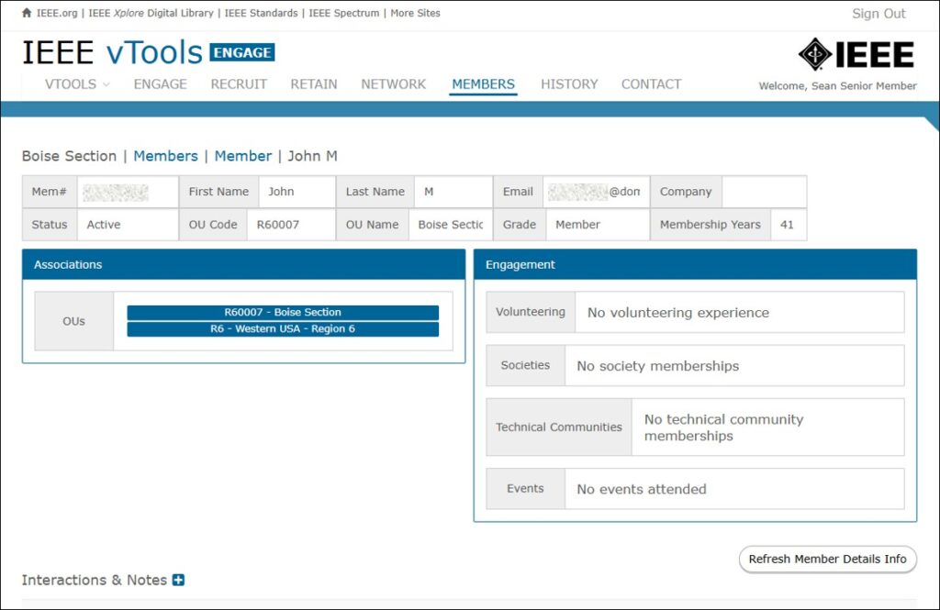Image resolution: width=940 pixels, height=610 pixels.
Task: Visit the IEEE.org link
Action: pos(57,13)
